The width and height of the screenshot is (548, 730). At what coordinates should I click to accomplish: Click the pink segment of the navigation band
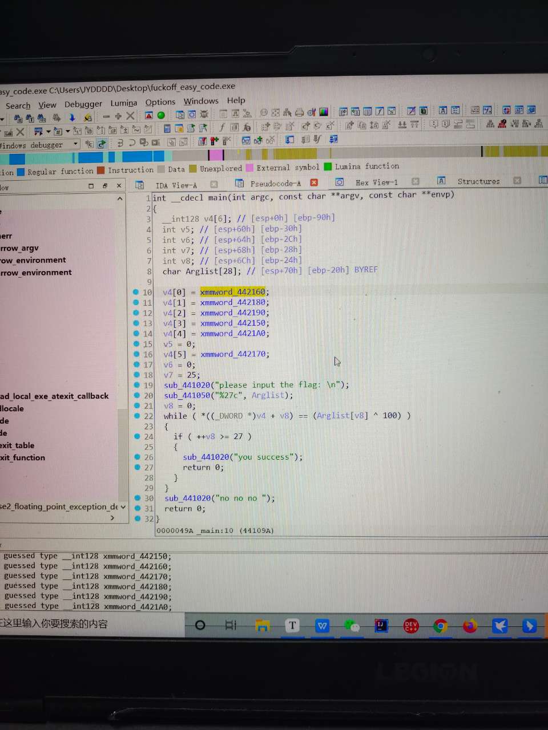216,155
